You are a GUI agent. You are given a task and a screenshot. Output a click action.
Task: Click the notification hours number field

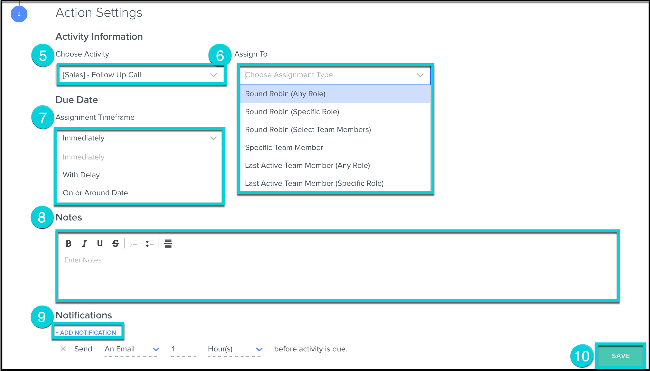point(183,349)
